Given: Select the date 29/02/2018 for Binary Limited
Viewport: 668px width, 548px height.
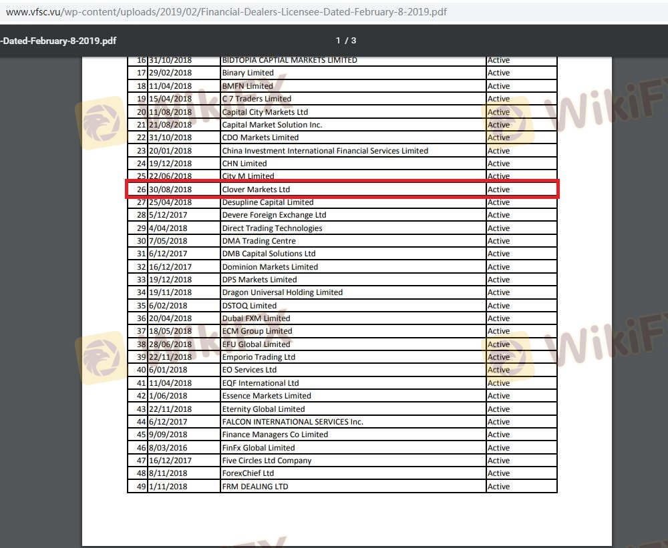Looking at the screenshot, I should coord(170,73).
